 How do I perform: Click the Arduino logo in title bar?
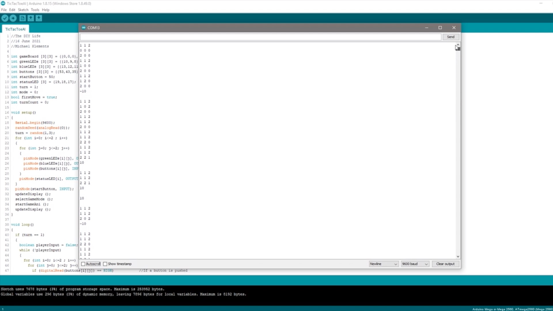coord(3,3)
